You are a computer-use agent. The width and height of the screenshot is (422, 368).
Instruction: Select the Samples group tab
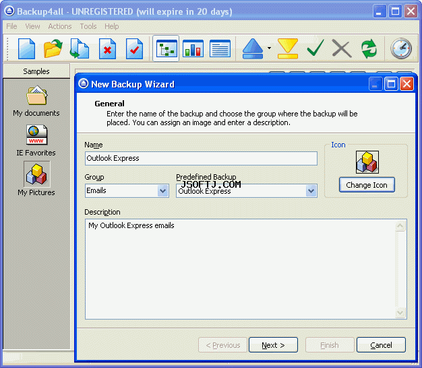pos(36,71)
